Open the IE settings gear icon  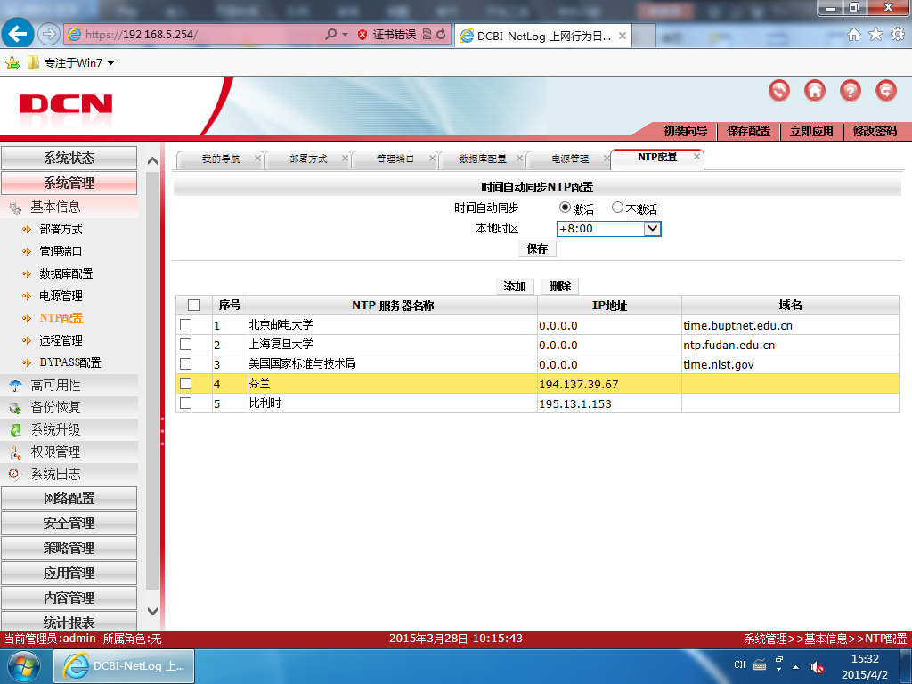pyautogui.click(x=898, y=35)
